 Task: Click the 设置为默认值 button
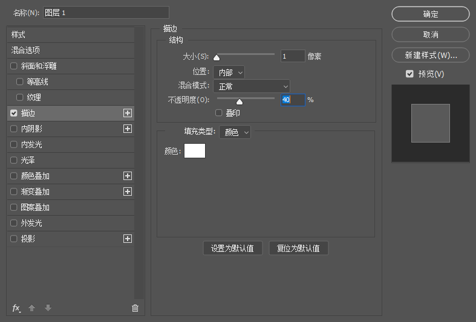coord(232,248)
